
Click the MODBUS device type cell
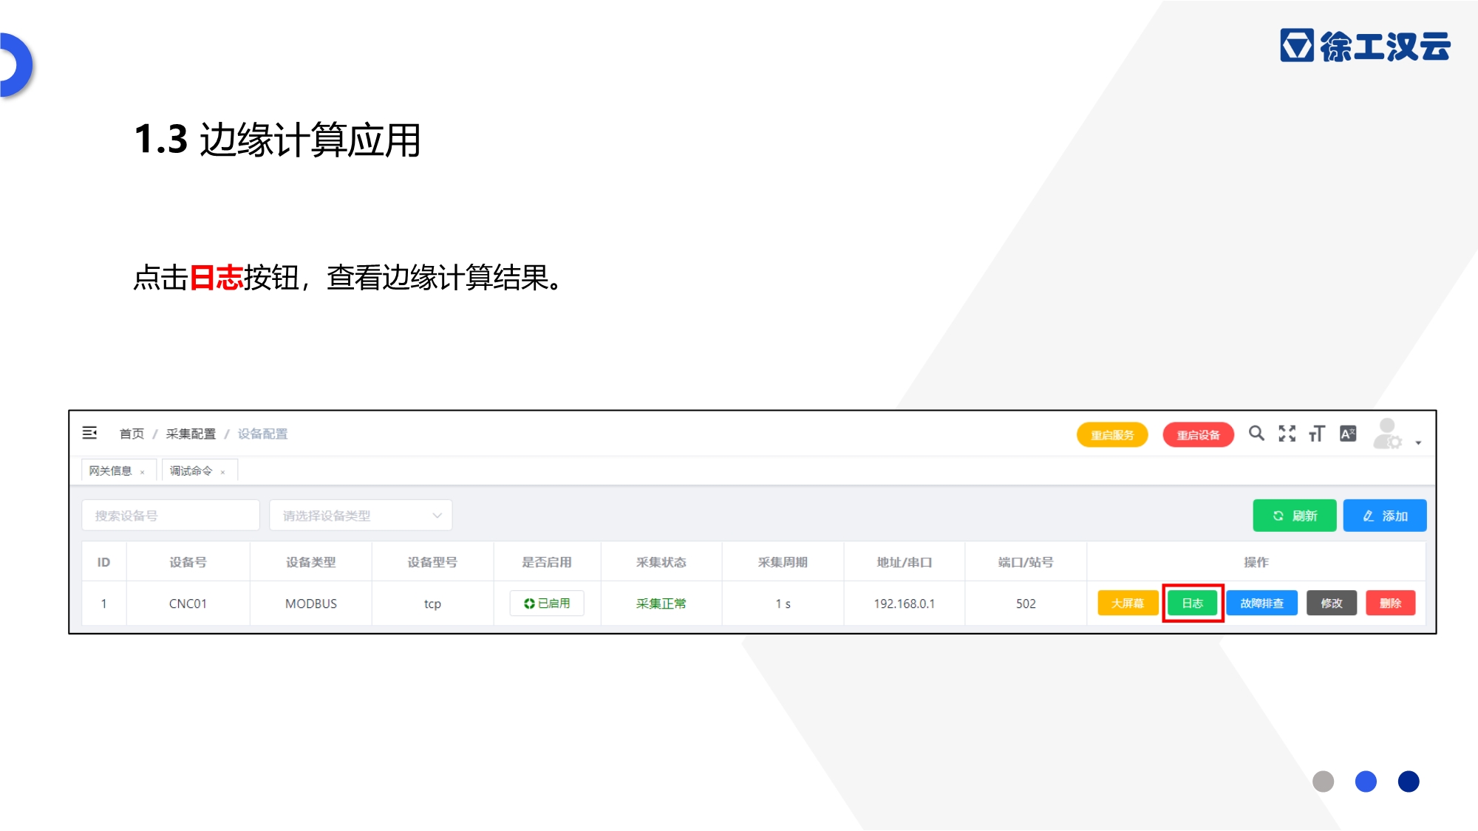(x=311, y=603)
